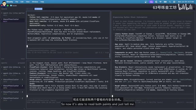Click checkmark beside 'thecoffeecluster · 1'

pyautogui.click(x=2, y=79)
